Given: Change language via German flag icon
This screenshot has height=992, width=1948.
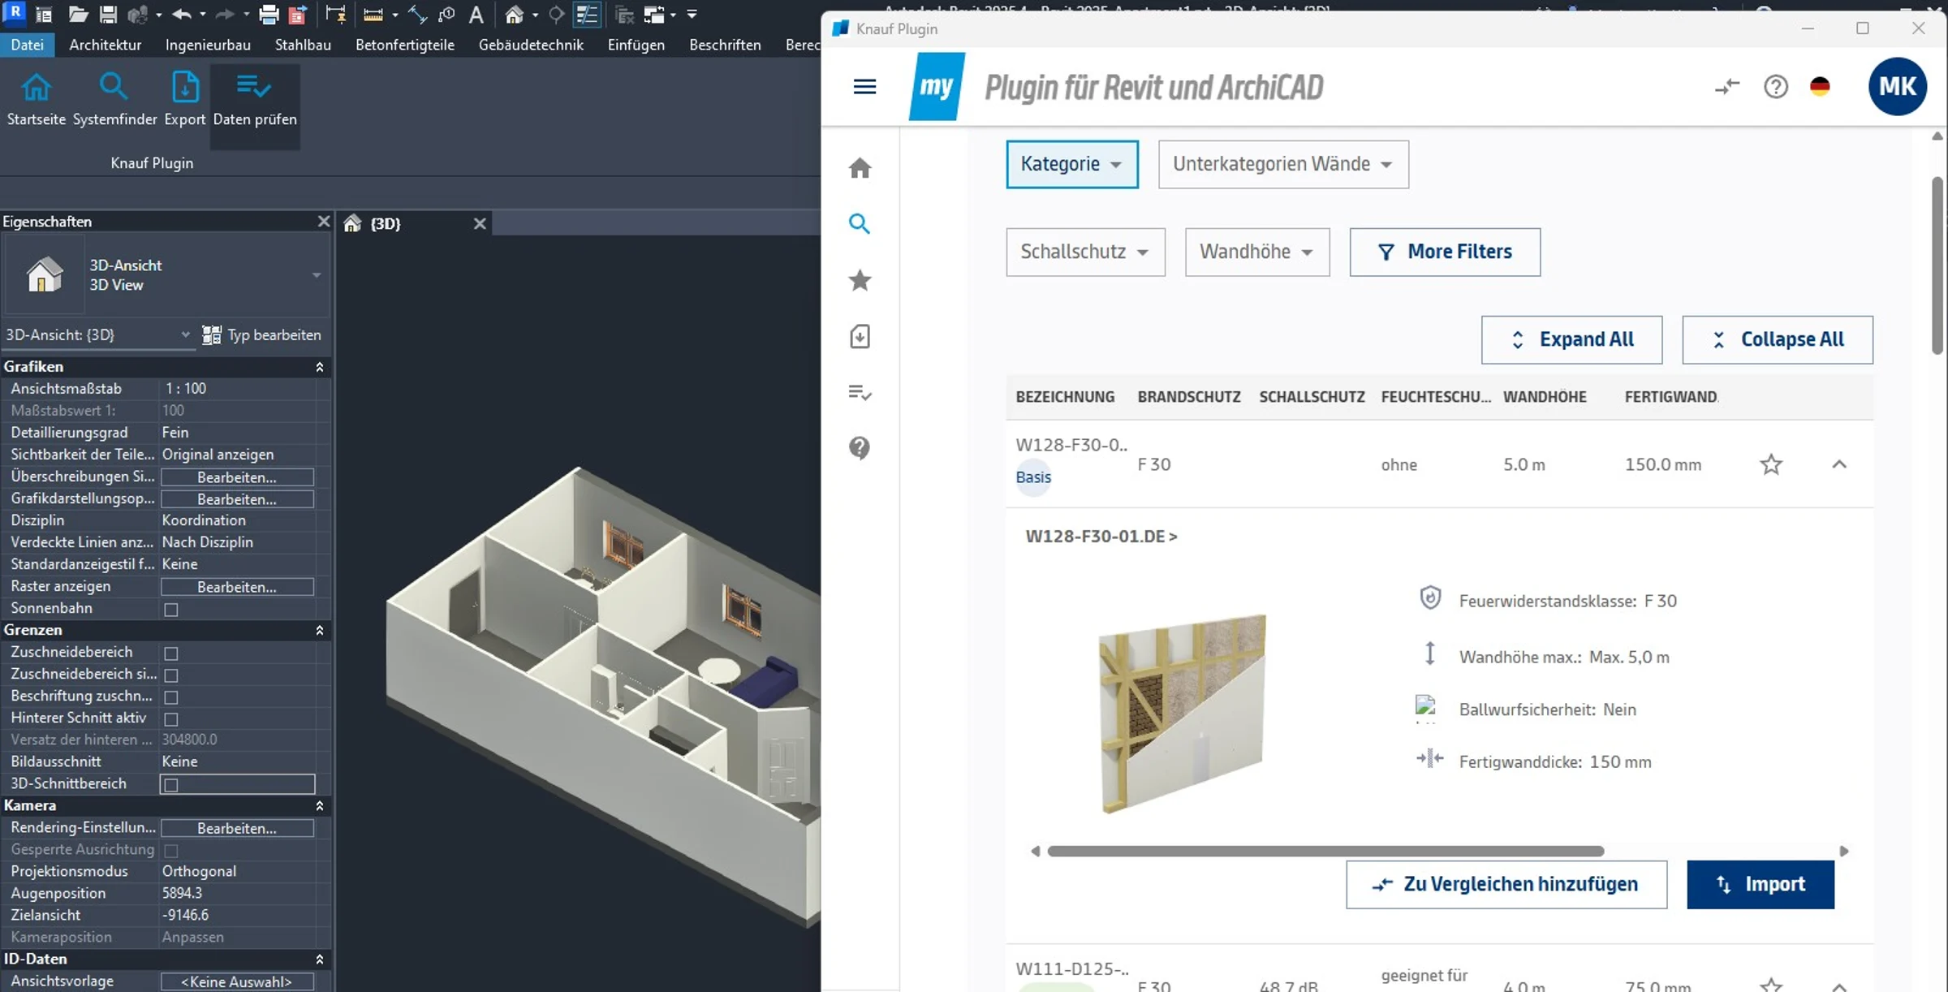Looking at the screenshot, I should point(1820,86).
